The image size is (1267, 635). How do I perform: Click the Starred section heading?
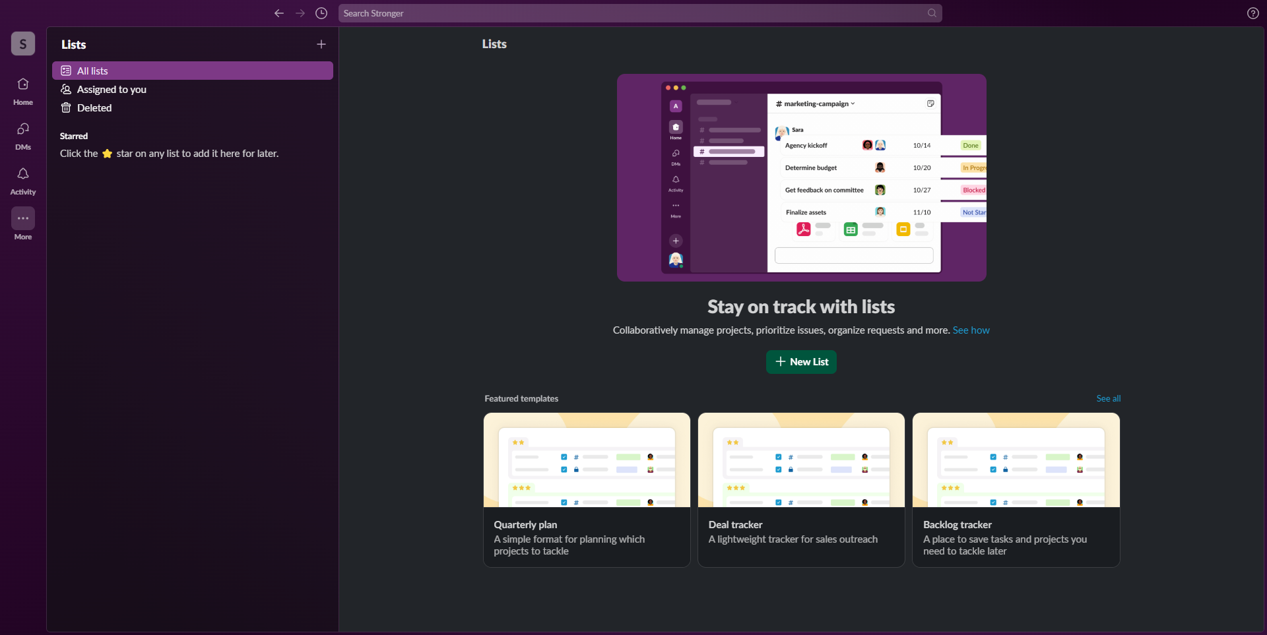(x=74, y=136)
